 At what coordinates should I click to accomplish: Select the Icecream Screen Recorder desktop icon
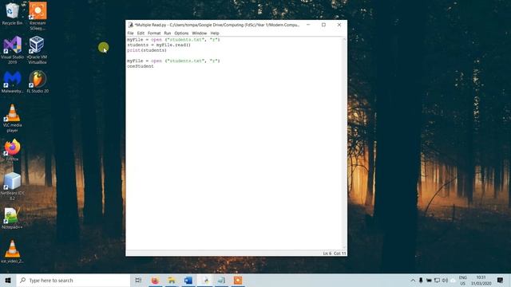click(x=38, y=16)
